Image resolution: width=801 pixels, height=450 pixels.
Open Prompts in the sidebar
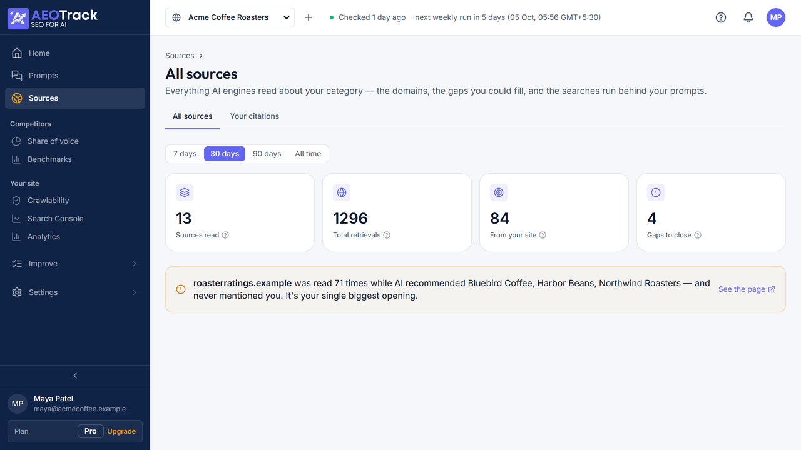pyautogui.click(x=75, y=76)
